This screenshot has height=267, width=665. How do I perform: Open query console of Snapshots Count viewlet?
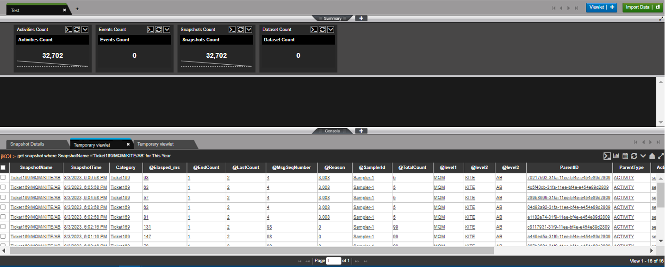[x=232, y=29]
